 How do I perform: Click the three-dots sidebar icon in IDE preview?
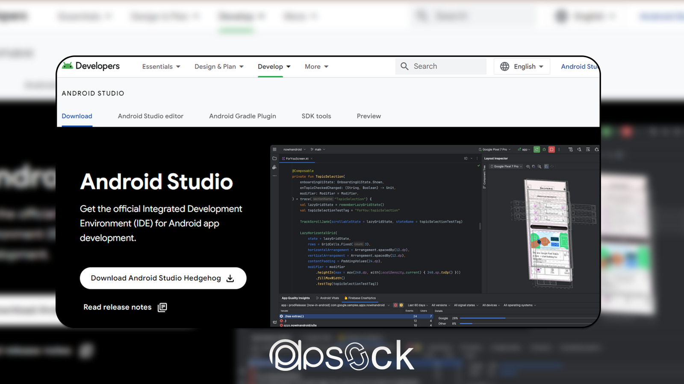[274, 176]
